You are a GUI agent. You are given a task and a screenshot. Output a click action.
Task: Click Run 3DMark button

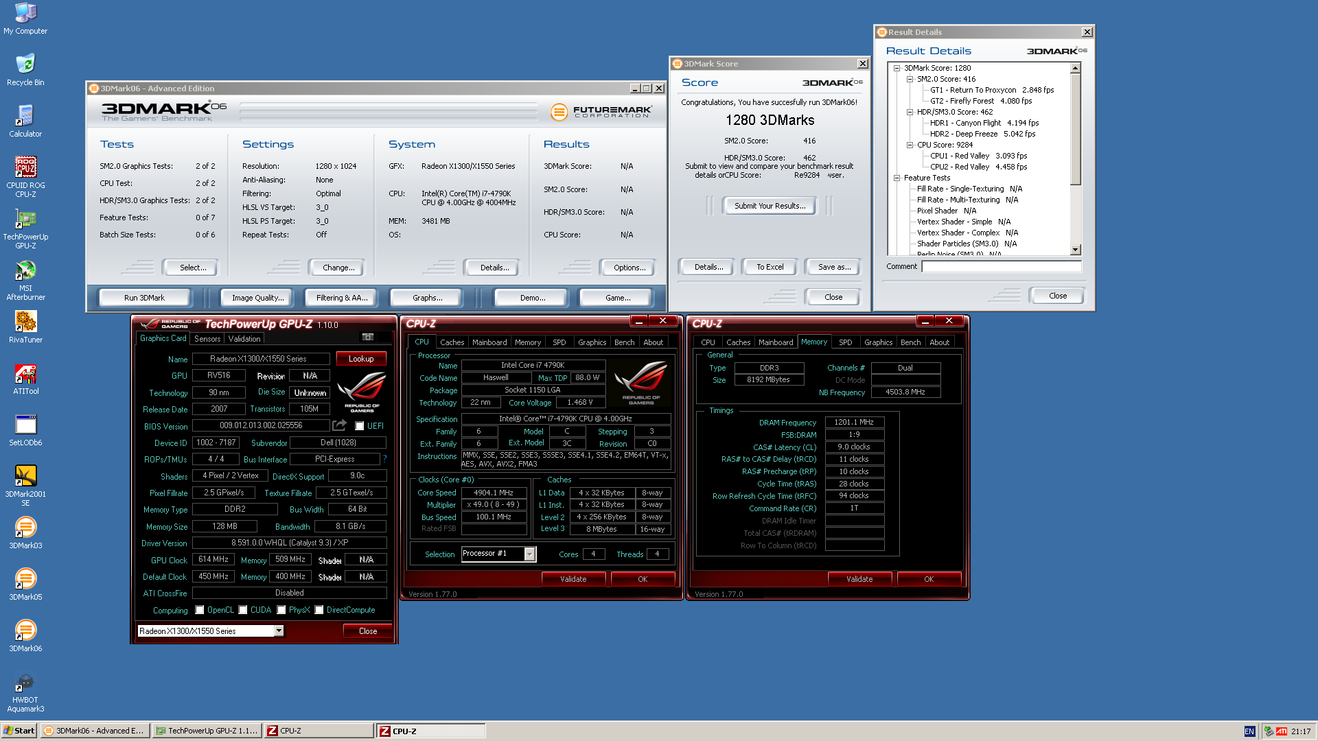[x=144, y=298]
